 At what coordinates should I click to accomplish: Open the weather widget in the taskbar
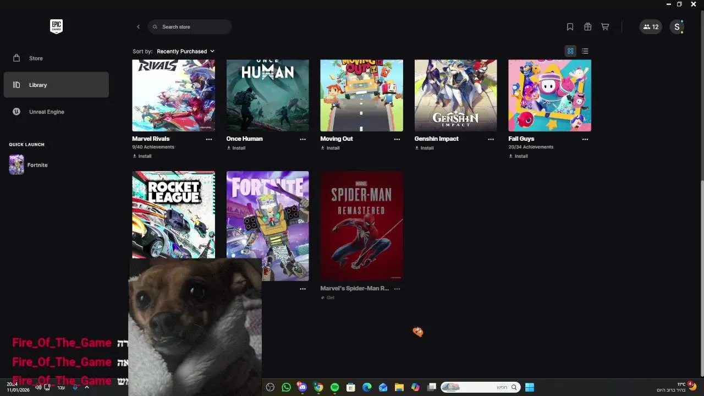676,387
